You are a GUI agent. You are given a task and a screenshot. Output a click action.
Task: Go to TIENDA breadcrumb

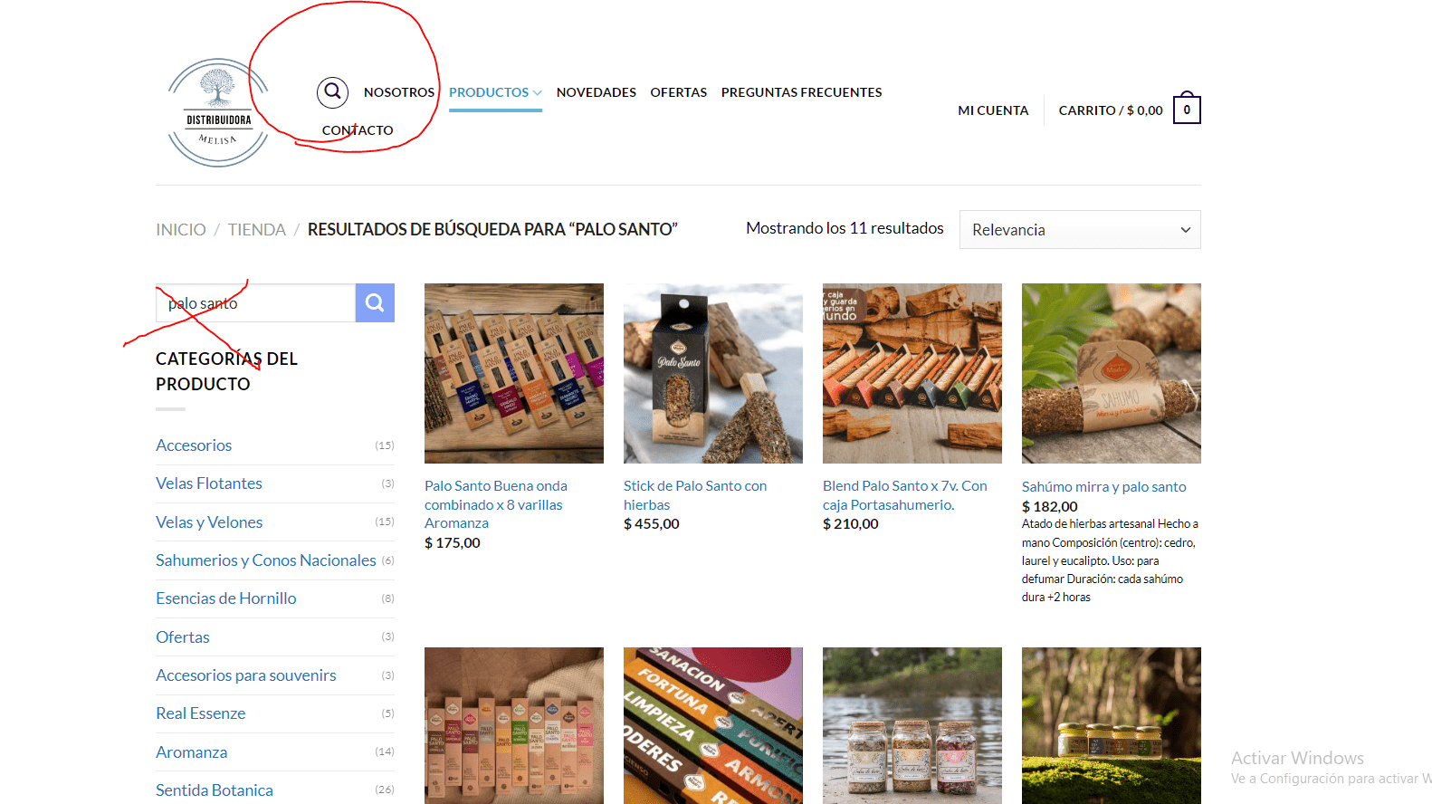coord(257,230)
